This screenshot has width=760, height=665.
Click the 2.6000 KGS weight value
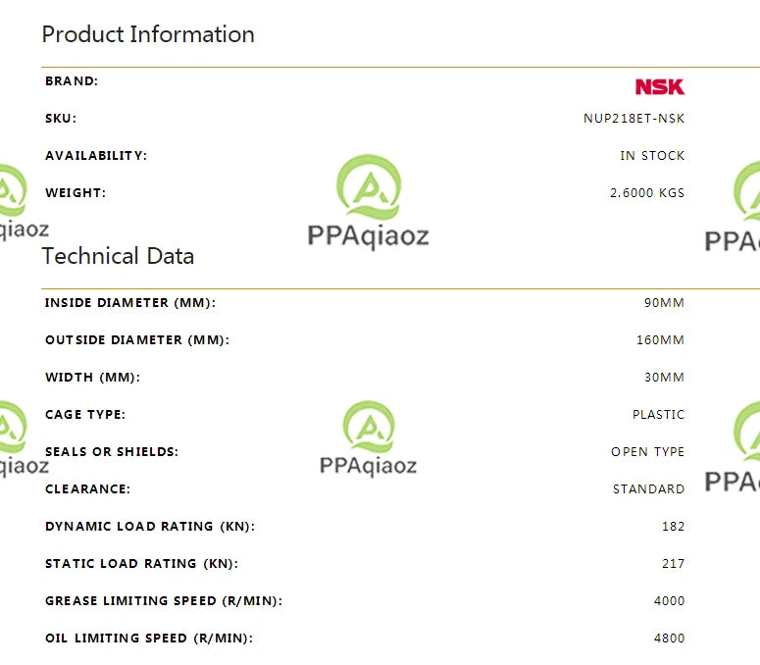[x=647, y=193]
